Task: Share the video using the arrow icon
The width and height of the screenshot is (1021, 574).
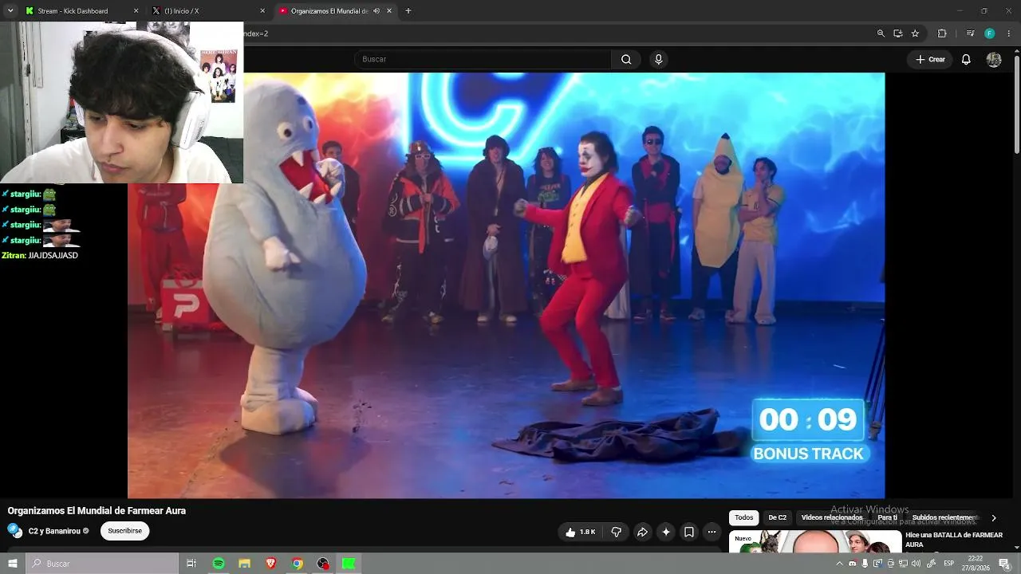Action: point(642,532)
